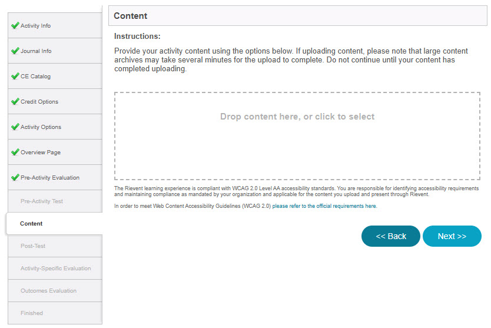Viewport: 491px width, 328px height.
Task: Click the green checkmark beside Activity Options
Action: pyautogui.click(x=15, y=127)
